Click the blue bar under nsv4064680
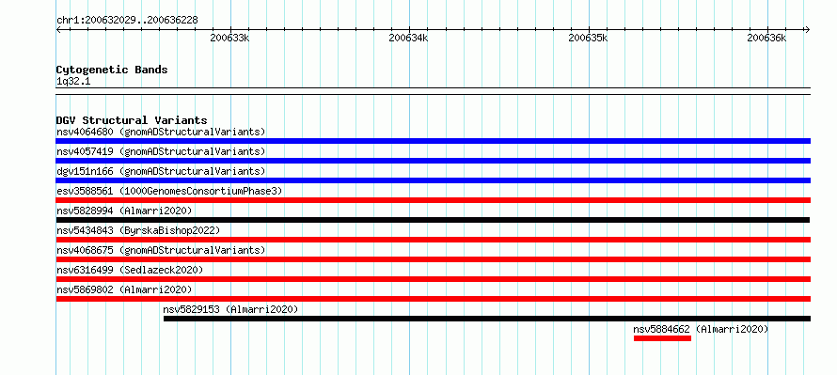This screenshot has width=837, height=375. tap(433, 141)
